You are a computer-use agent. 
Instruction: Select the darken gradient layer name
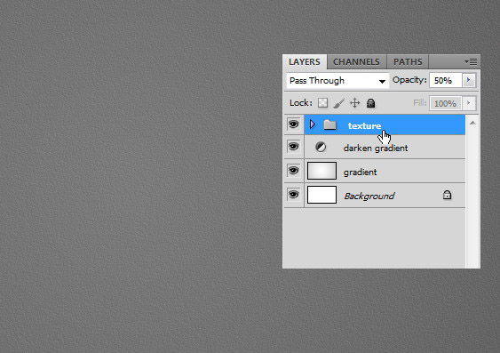[x=376, y=148]
